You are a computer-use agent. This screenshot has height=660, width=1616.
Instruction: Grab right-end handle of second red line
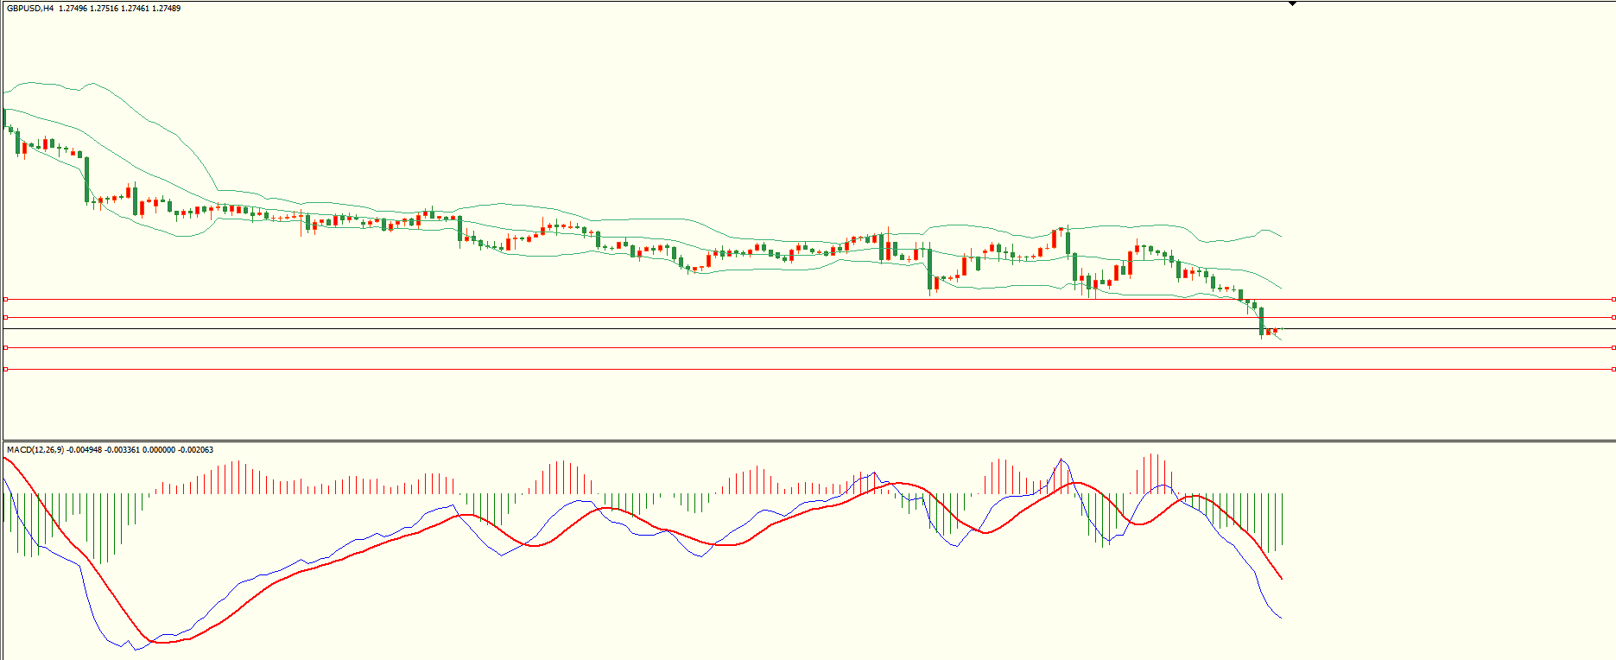(x=1613, y=317)
